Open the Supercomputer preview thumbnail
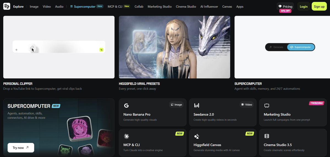Image resolution: width=330 pixels, height=157 pixels. coord(282,47)
